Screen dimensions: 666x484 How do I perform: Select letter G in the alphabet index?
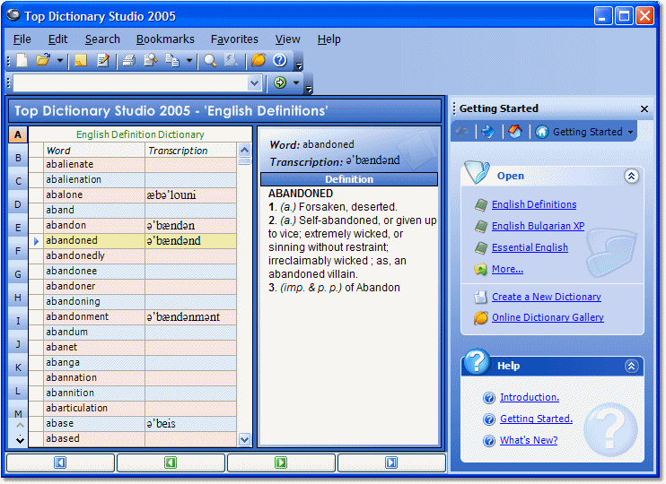[x=18, y=274]
